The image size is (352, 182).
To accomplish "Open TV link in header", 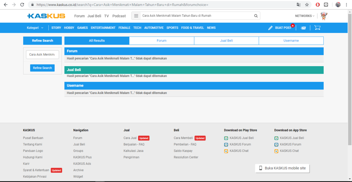I will point(107,16).
